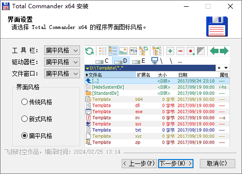Click the green plus select-group icon
242x174 pixels.
pyautogui.click(x=170, y=51)
